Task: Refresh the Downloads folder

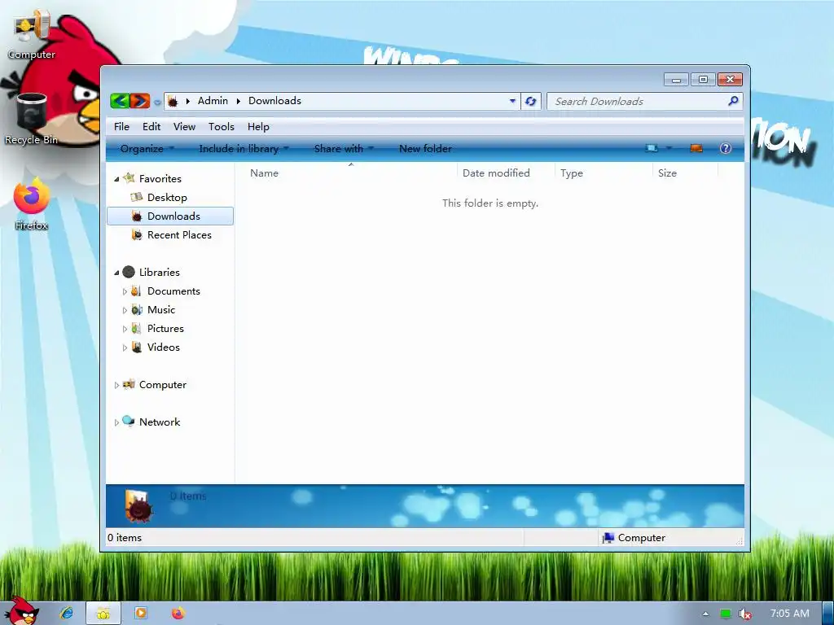Action: tap(530, 101)
